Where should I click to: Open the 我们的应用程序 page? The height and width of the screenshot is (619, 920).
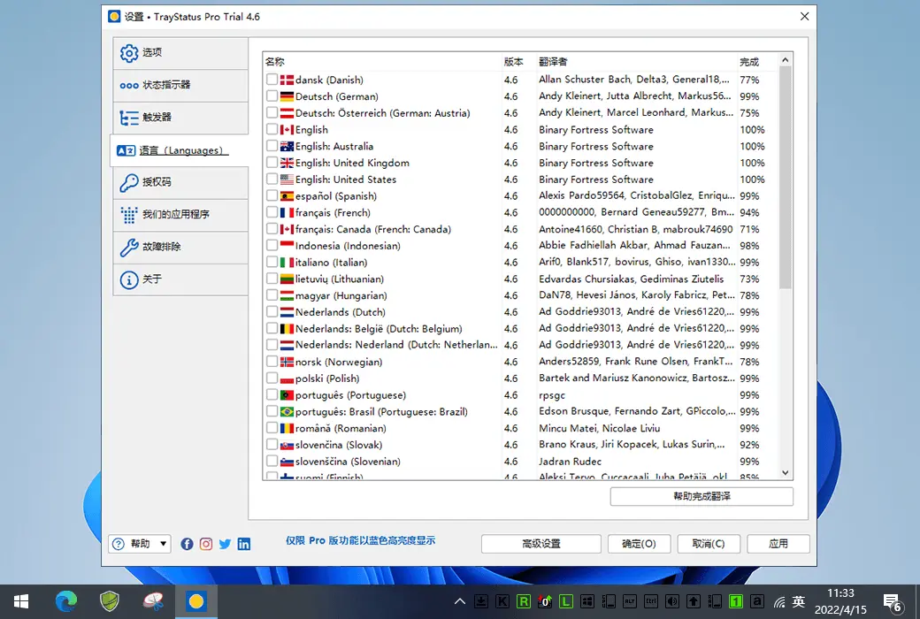(180, 215)
